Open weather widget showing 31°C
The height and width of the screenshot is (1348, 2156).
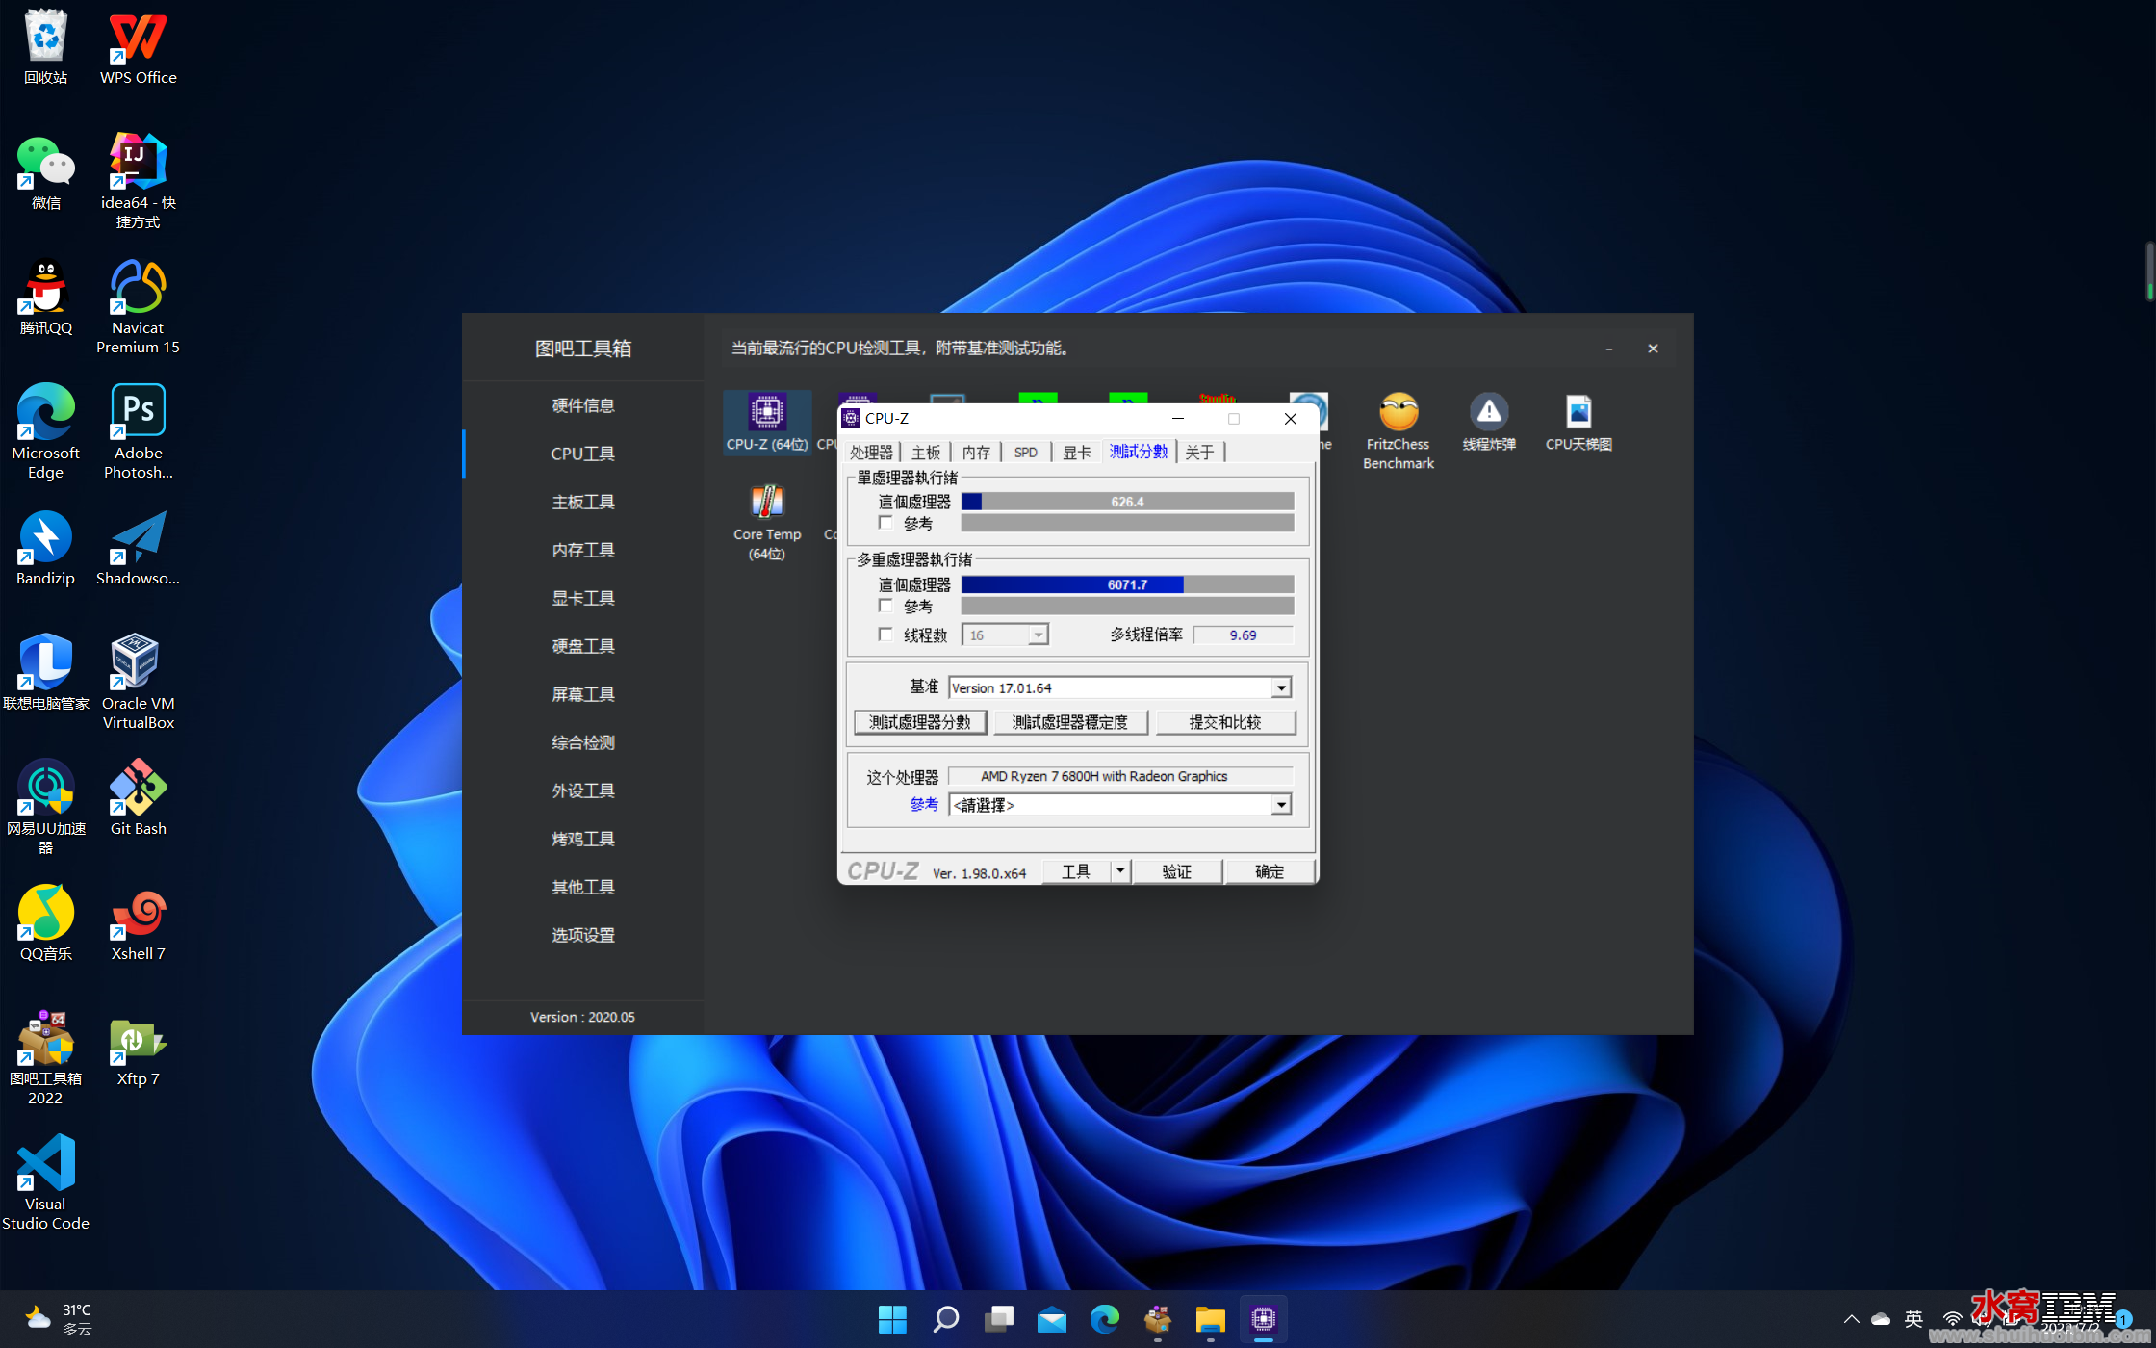[60, 1319]
